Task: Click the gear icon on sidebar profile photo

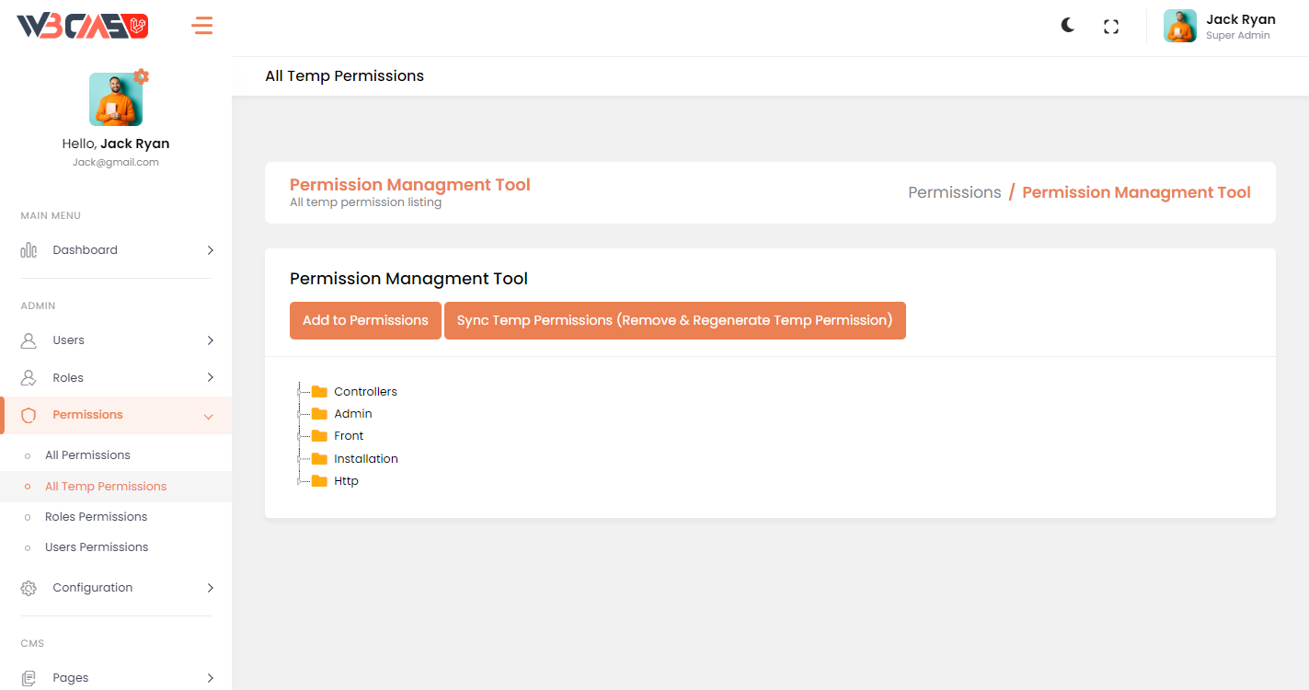Action: pyautogui.click(x=141, y=76)
